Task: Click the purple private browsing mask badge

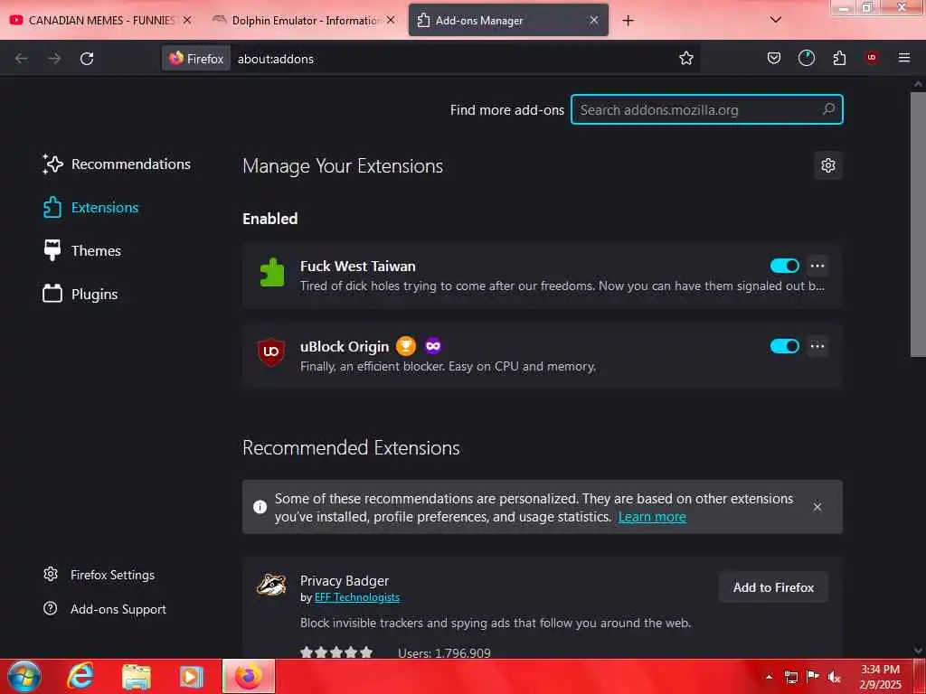Action: click(x=433, y=346)
